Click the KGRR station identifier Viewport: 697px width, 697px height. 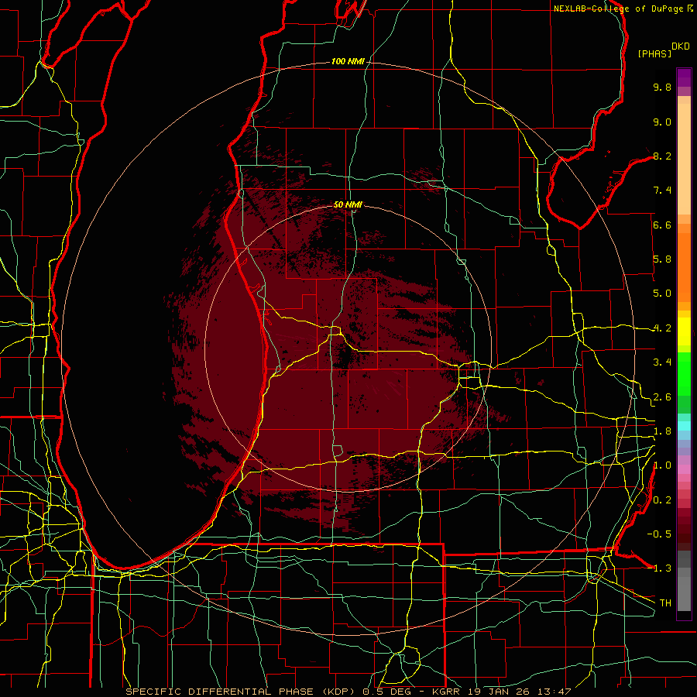pos(446,692)
